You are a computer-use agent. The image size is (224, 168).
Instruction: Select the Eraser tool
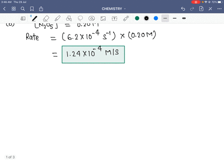(x=46, y=19)
